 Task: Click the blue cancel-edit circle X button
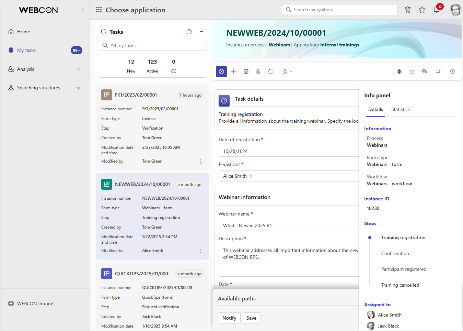(x=221, y=71)
